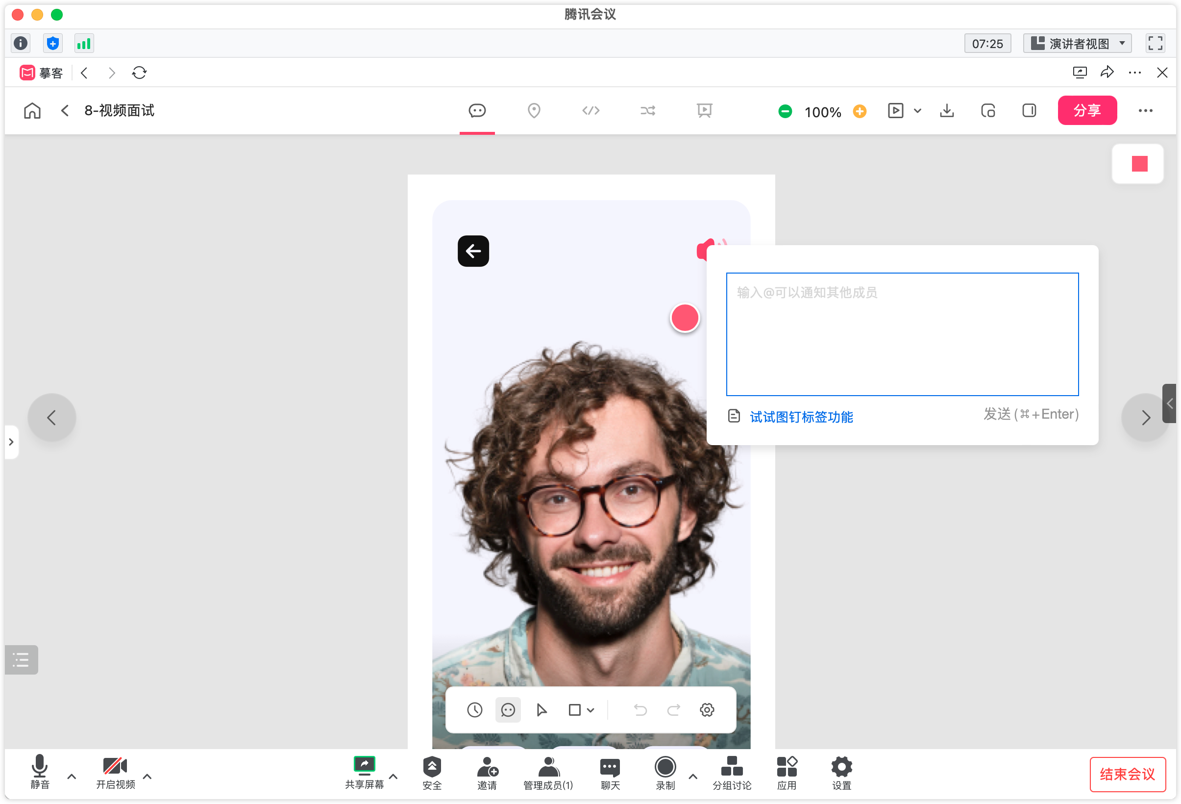This screenshot has width=1181, height=804.
Task: Start prototype playback
Action: pos(895,111)
